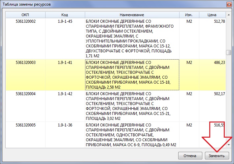
Task: Click code cell 1.9-1-42
Action: click(x=65, y=106)
